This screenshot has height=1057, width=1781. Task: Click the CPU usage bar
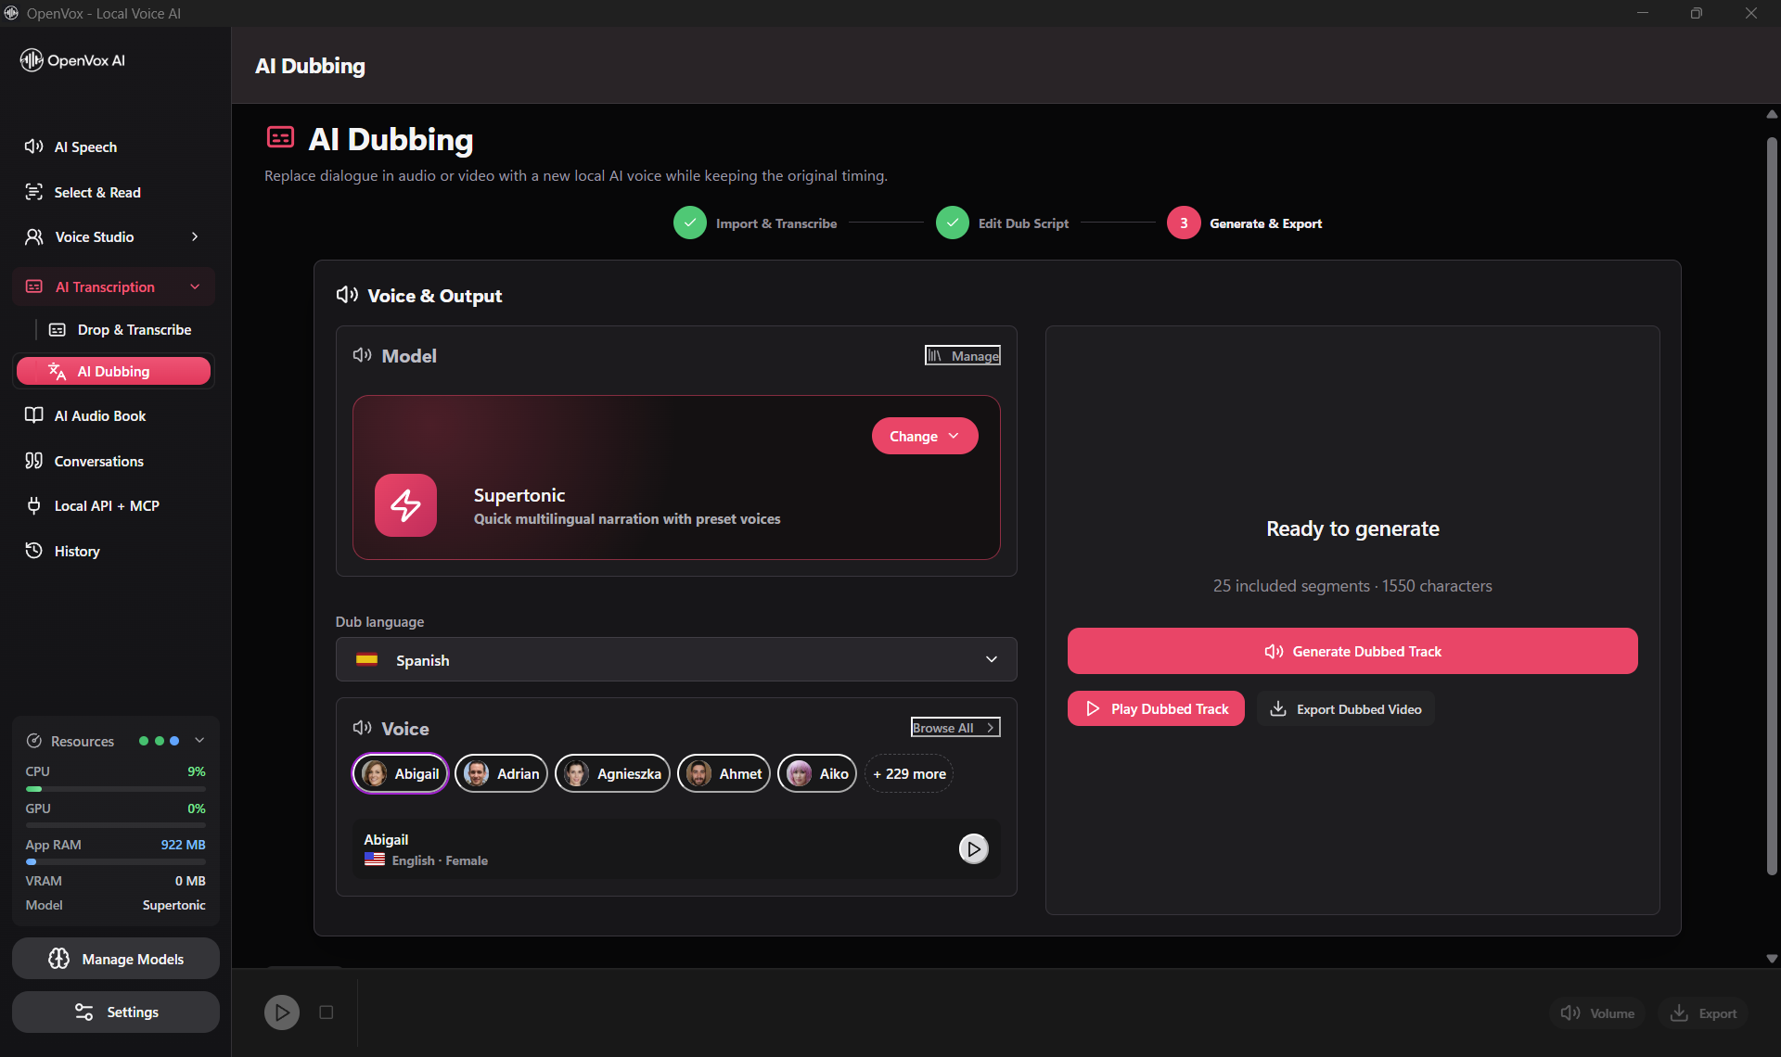point(116,789)
